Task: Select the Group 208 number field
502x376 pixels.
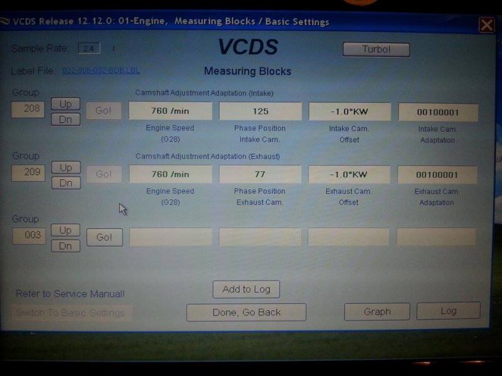Action: click(28, 109)
